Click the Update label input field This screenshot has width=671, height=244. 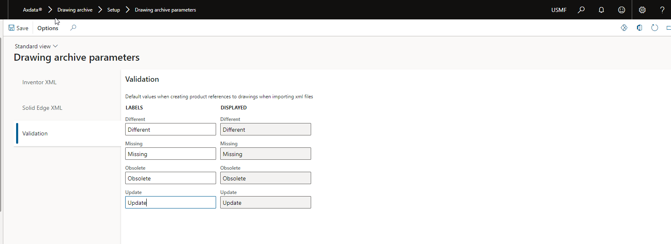tap(171, 202)
